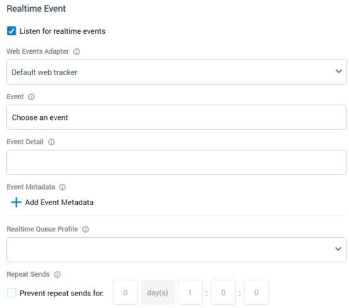Screen dimensions: 349x308
Task: Click the blue plus icon for metadata
Action: (x=16, y=202)
